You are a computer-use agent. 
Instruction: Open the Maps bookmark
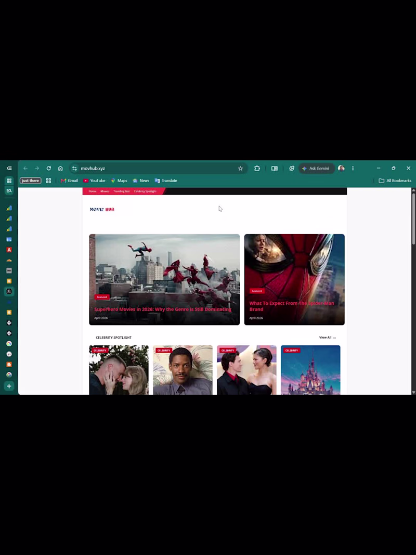[x=119, y=181]
